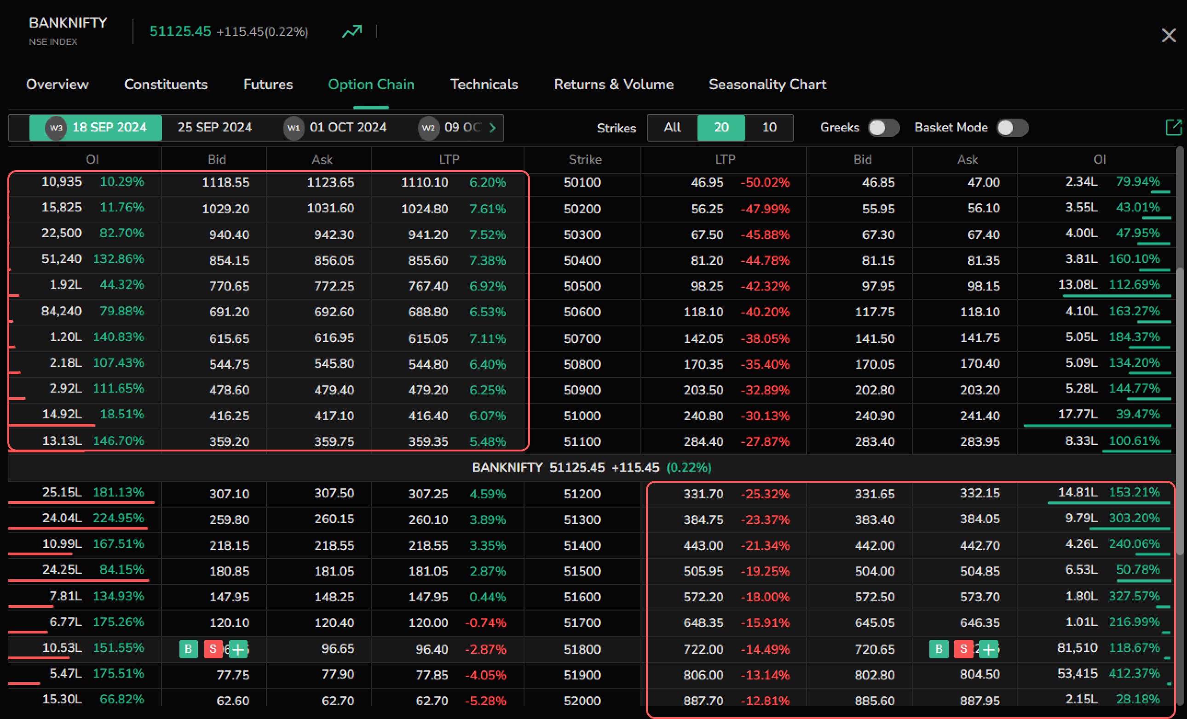Click call bid 1029.20 at 50200

point(225,209)
